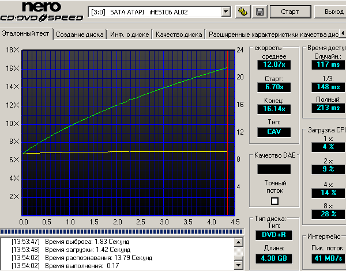Click the tab strip scroll-left arrow
The height and width of the screenshot is (271, 346).
tap(343, 33)
